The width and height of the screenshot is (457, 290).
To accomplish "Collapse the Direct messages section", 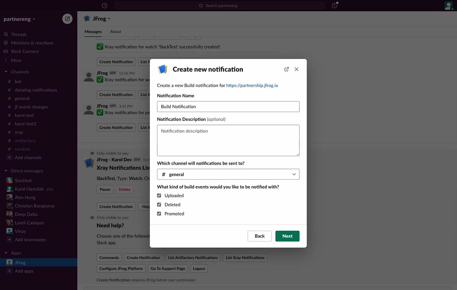I will pos(6,171).
